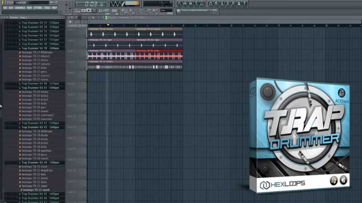Collapse Trap Drummer Kit 43 - 140bpm folder
362x203 pixels.
[x=40, y=127]
